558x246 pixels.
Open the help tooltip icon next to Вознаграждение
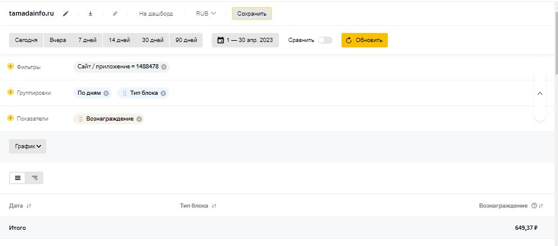pos(534,206)
